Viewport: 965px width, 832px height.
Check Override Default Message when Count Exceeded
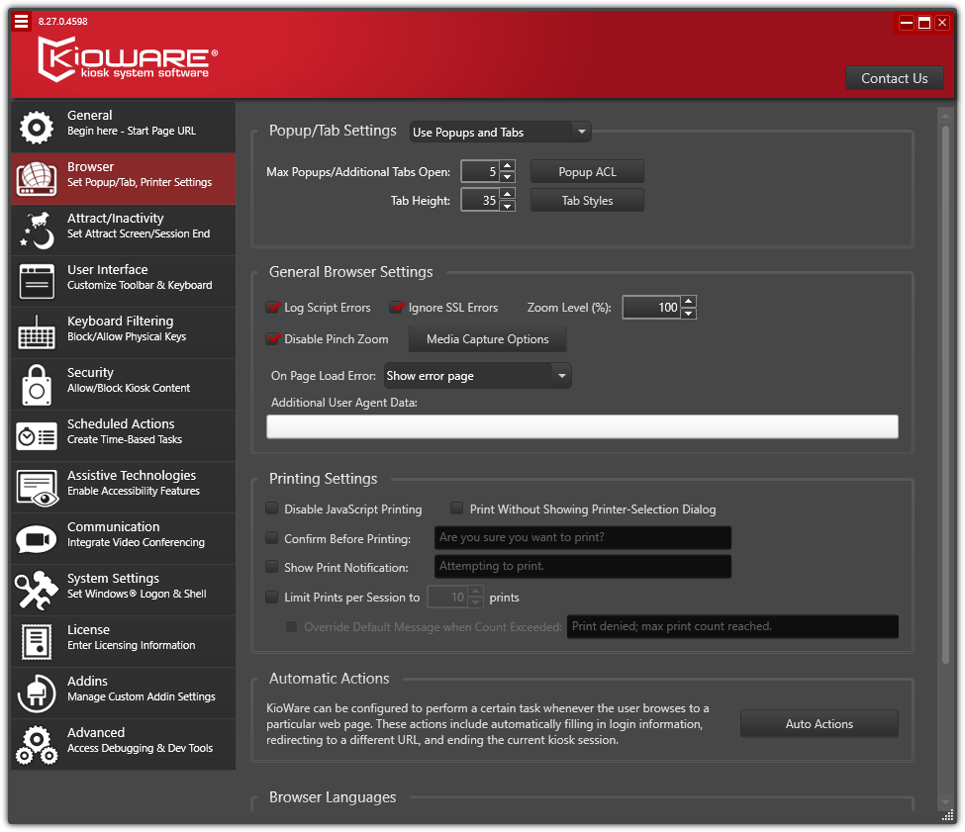coord(292,626)
